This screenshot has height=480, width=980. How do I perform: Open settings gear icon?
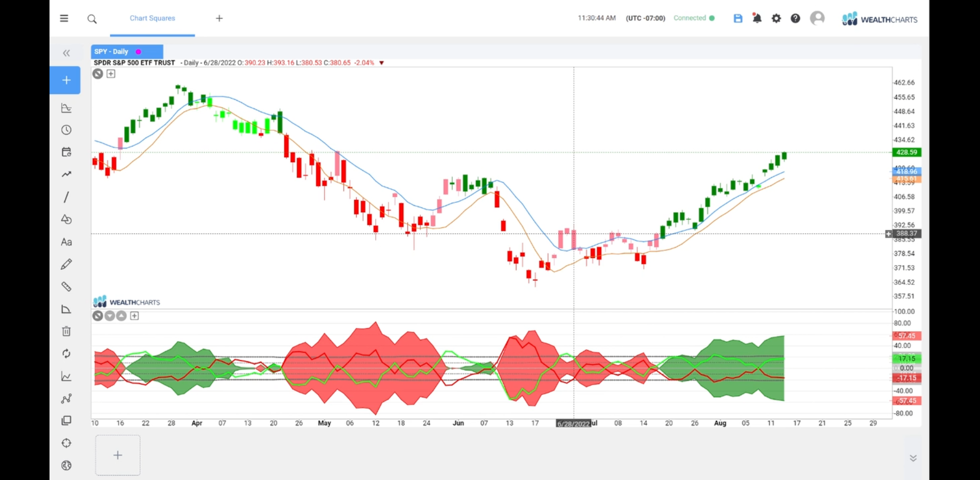(776, 18)
